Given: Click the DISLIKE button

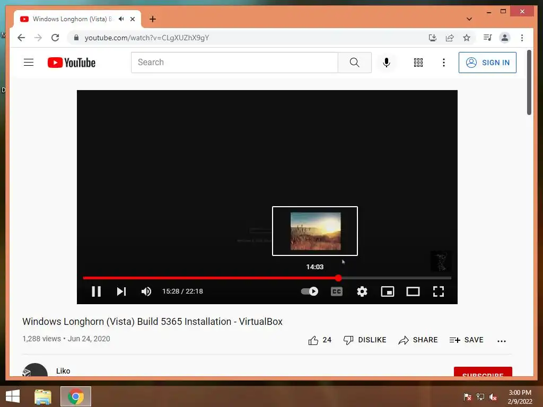Looking at the screenshot, I should [x=365, y=340].
